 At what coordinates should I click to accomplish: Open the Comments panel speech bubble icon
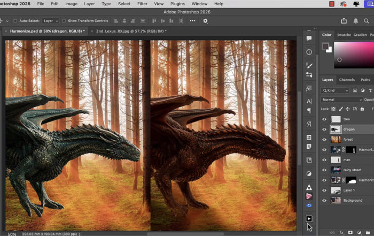click(x=309, y=39)
